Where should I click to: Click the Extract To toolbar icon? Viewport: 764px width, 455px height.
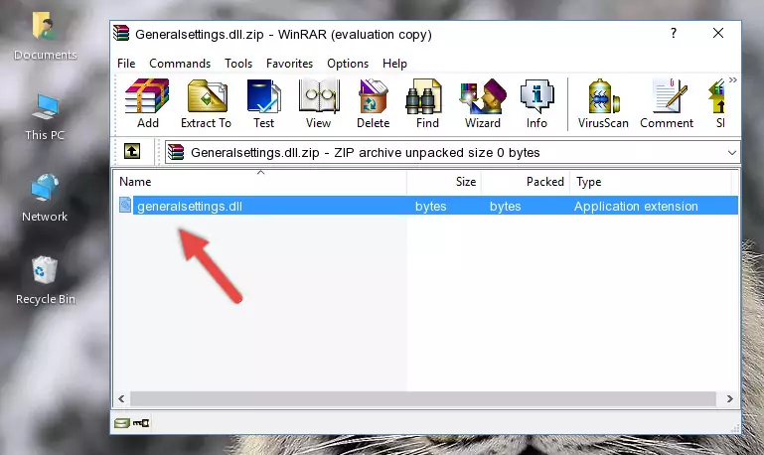coord(206,103)
